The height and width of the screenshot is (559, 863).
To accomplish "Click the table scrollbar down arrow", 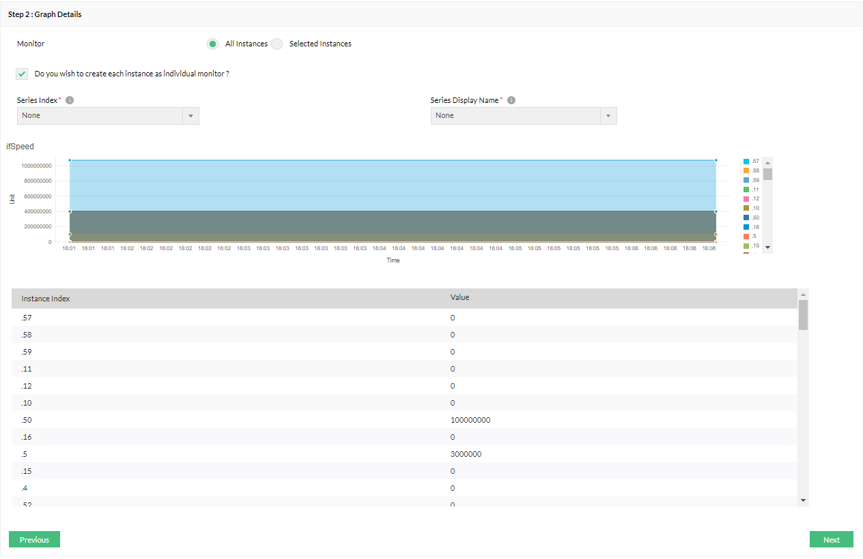I will point(803,500).
